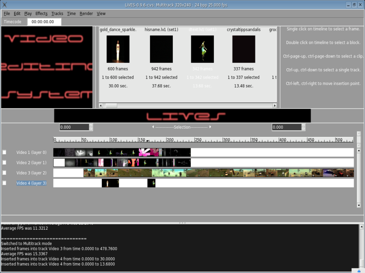Toggle the Video 3 (layer 2) checkbox

4,173
